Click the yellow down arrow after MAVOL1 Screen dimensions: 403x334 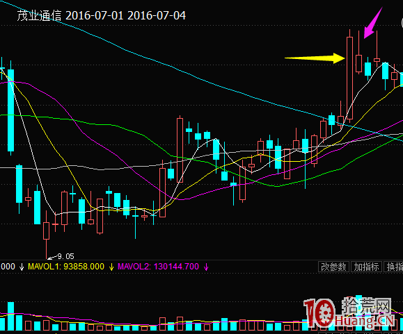(x=111, y=267)
